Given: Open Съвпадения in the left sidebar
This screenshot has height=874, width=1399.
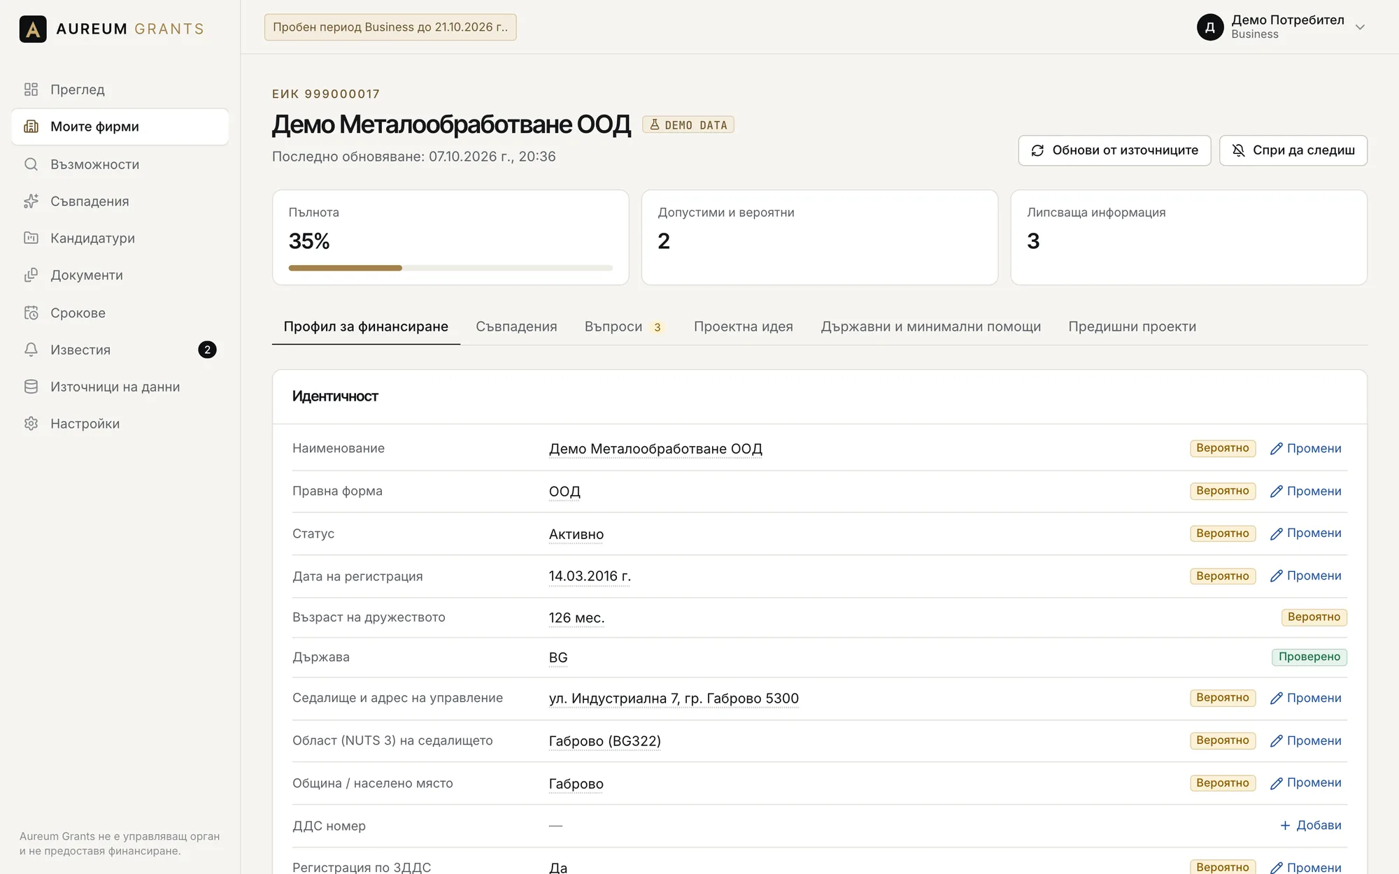Looking at the screenshot, I should [120, 201].
